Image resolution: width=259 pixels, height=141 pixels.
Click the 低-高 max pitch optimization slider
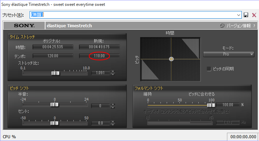(180, 123)
